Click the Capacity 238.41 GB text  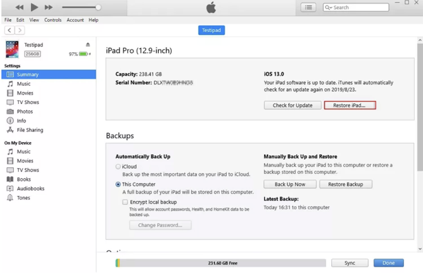[138, 74]
